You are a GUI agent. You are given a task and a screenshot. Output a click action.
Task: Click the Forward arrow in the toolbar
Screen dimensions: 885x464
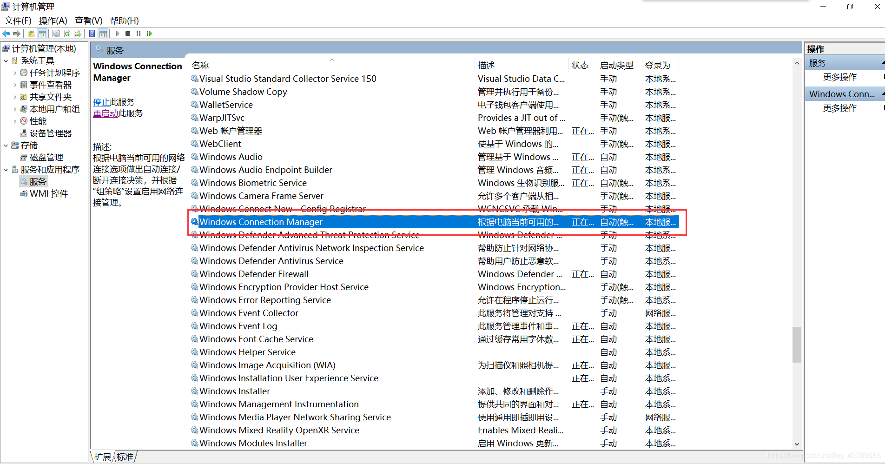point(17,33)
